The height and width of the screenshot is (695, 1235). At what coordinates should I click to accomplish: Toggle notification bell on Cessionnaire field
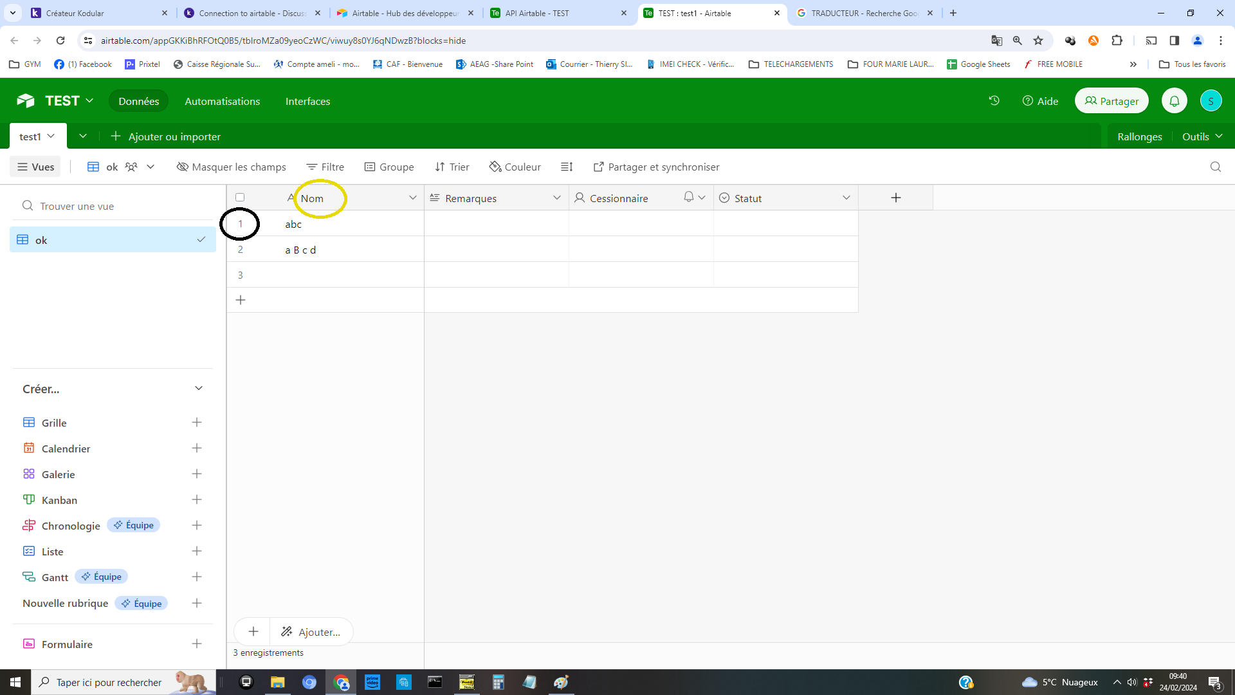tap(688, 198)
